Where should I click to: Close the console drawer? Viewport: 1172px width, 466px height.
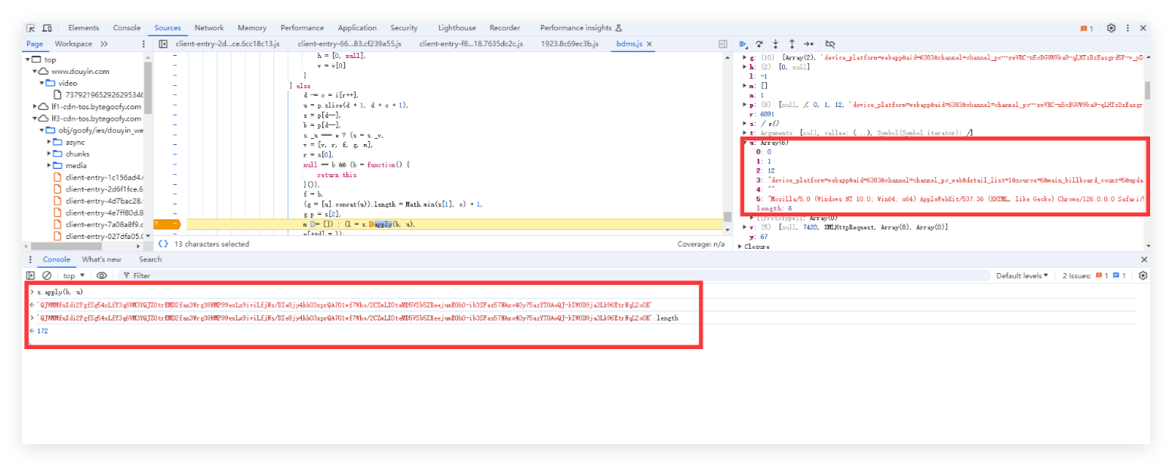click(x=1143, y=259)
